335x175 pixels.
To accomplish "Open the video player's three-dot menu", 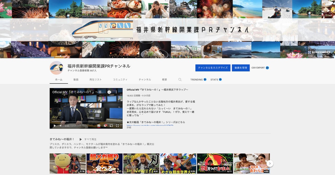I will pos(116,92).
